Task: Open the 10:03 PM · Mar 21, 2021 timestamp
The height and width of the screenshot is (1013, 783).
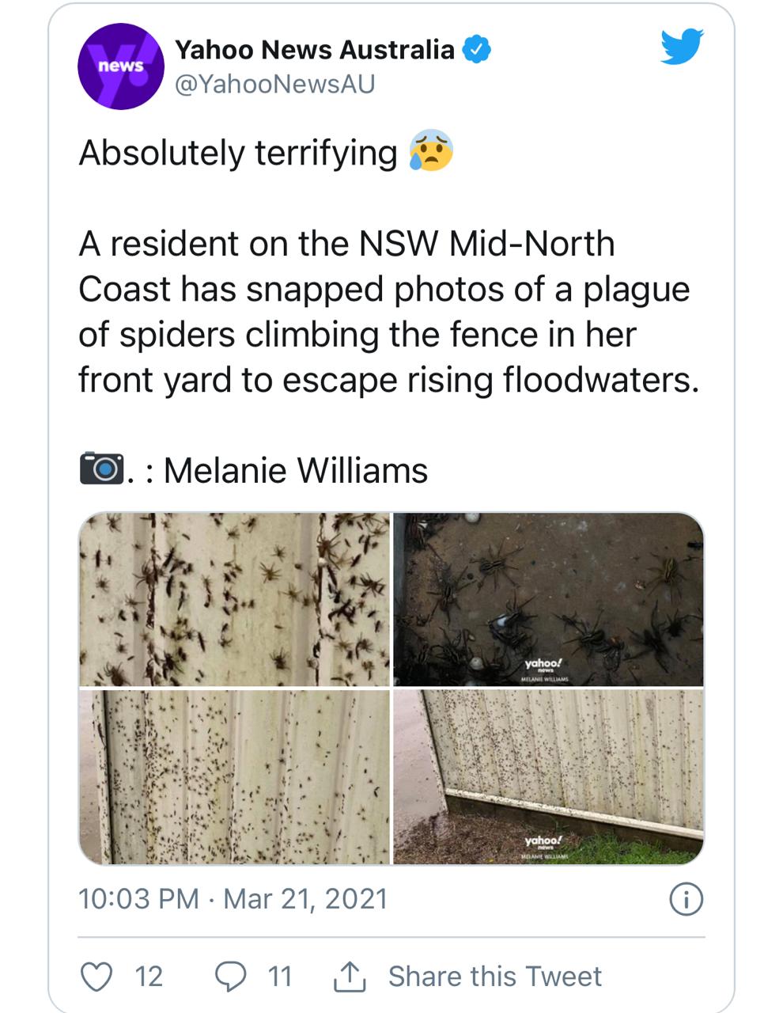Action: (x=233, y=899)
